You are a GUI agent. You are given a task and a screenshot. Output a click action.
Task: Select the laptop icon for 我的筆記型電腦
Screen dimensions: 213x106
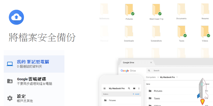(x=10, y=64)
